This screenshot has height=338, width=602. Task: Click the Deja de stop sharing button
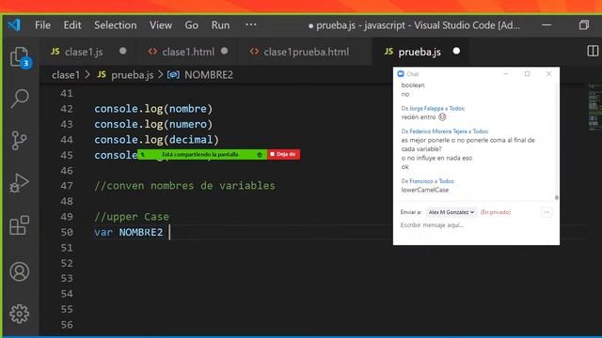pyautogui.click(x=283, y=154)
